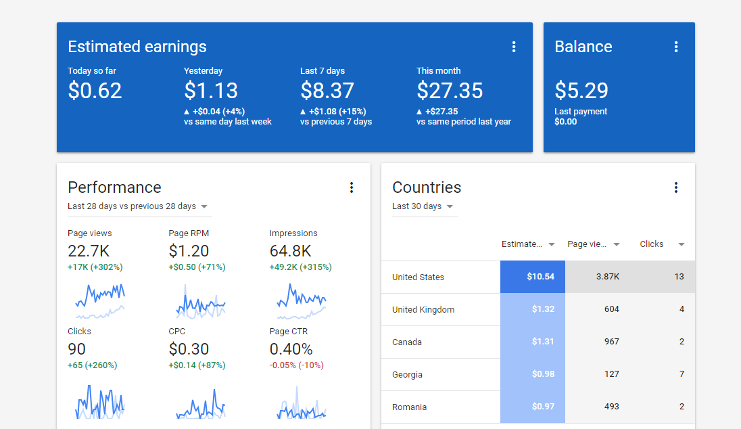Open the Balance card three-dot menu
The height and width of the screenshot is (429, 741).
click(676, 47)
